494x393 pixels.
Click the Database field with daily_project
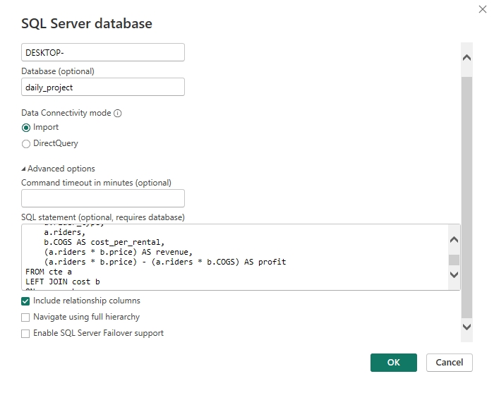pos(103,87)
